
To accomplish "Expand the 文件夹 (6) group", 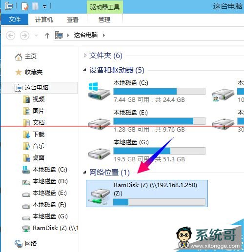I will coord(85,56).
